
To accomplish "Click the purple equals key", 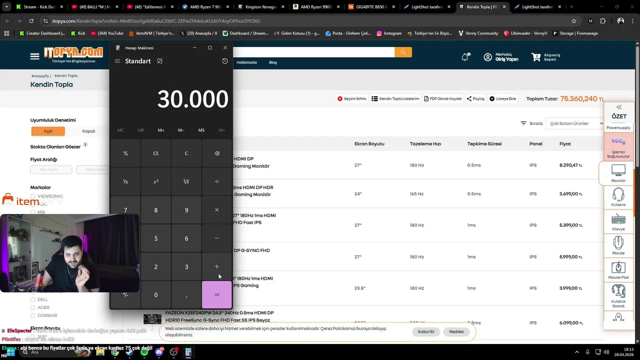I will [217, 295].
